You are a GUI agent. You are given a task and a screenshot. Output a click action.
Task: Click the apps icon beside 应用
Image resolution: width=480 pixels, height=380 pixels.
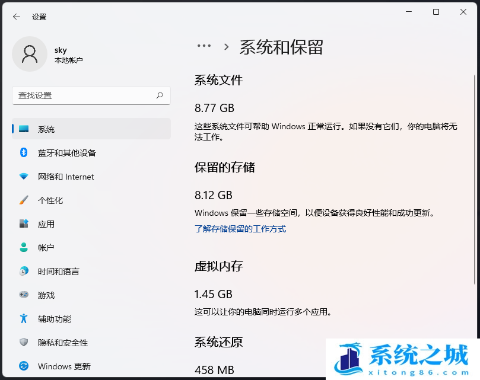tap(24, 224)
